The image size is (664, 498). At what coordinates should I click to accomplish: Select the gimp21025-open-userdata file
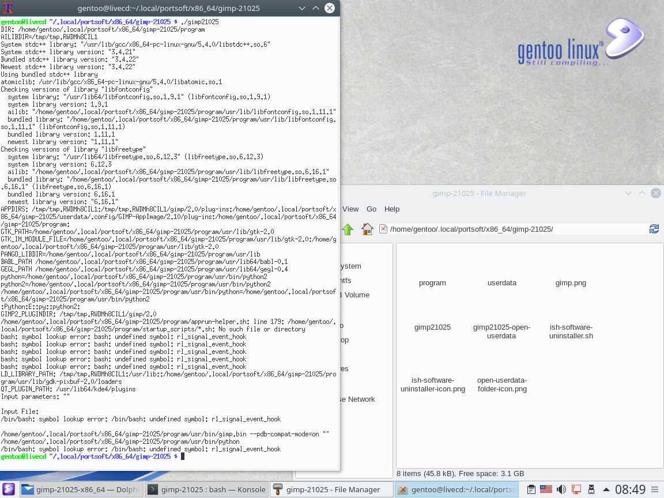tap(502, 331)
